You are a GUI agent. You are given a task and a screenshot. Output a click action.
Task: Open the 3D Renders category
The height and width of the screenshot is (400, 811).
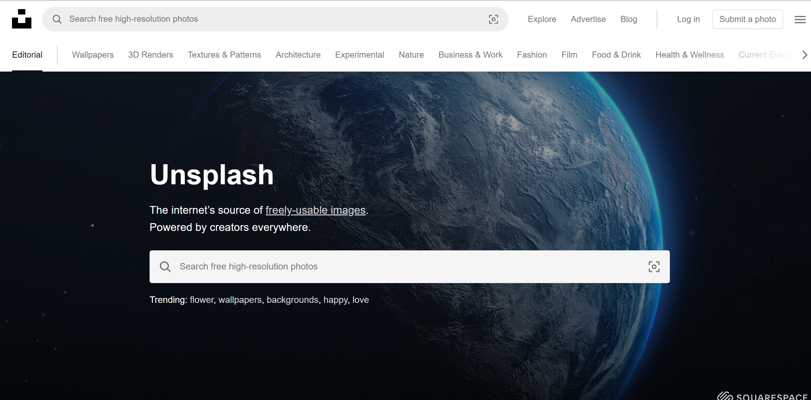[x=151, y=55]
